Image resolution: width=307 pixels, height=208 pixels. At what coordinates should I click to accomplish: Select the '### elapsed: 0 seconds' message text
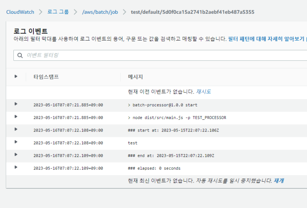coord(154,168)
